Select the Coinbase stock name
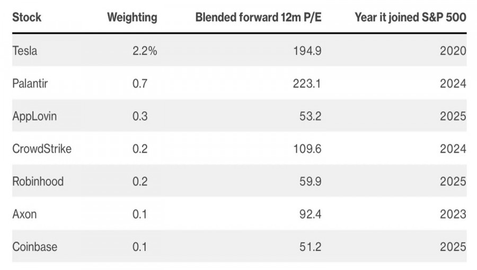Image resolution: width=477 pixels, height=270 pixels. pos(34,247)
